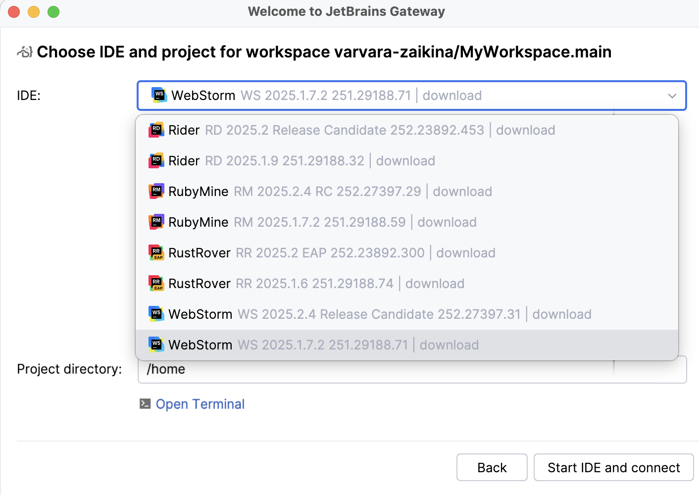Click the RustRover 2025.1.6 product icon
699x495 pixels.
click(156, 283)
